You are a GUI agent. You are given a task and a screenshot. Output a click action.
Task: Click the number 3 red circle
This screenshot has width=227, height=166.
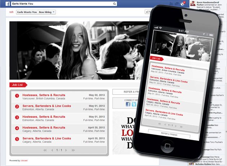point(17,117)
